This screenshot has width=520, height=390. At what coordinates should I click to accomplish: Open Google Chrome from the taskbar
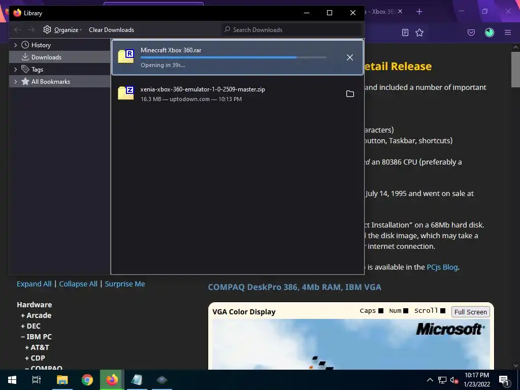(87, 380)
